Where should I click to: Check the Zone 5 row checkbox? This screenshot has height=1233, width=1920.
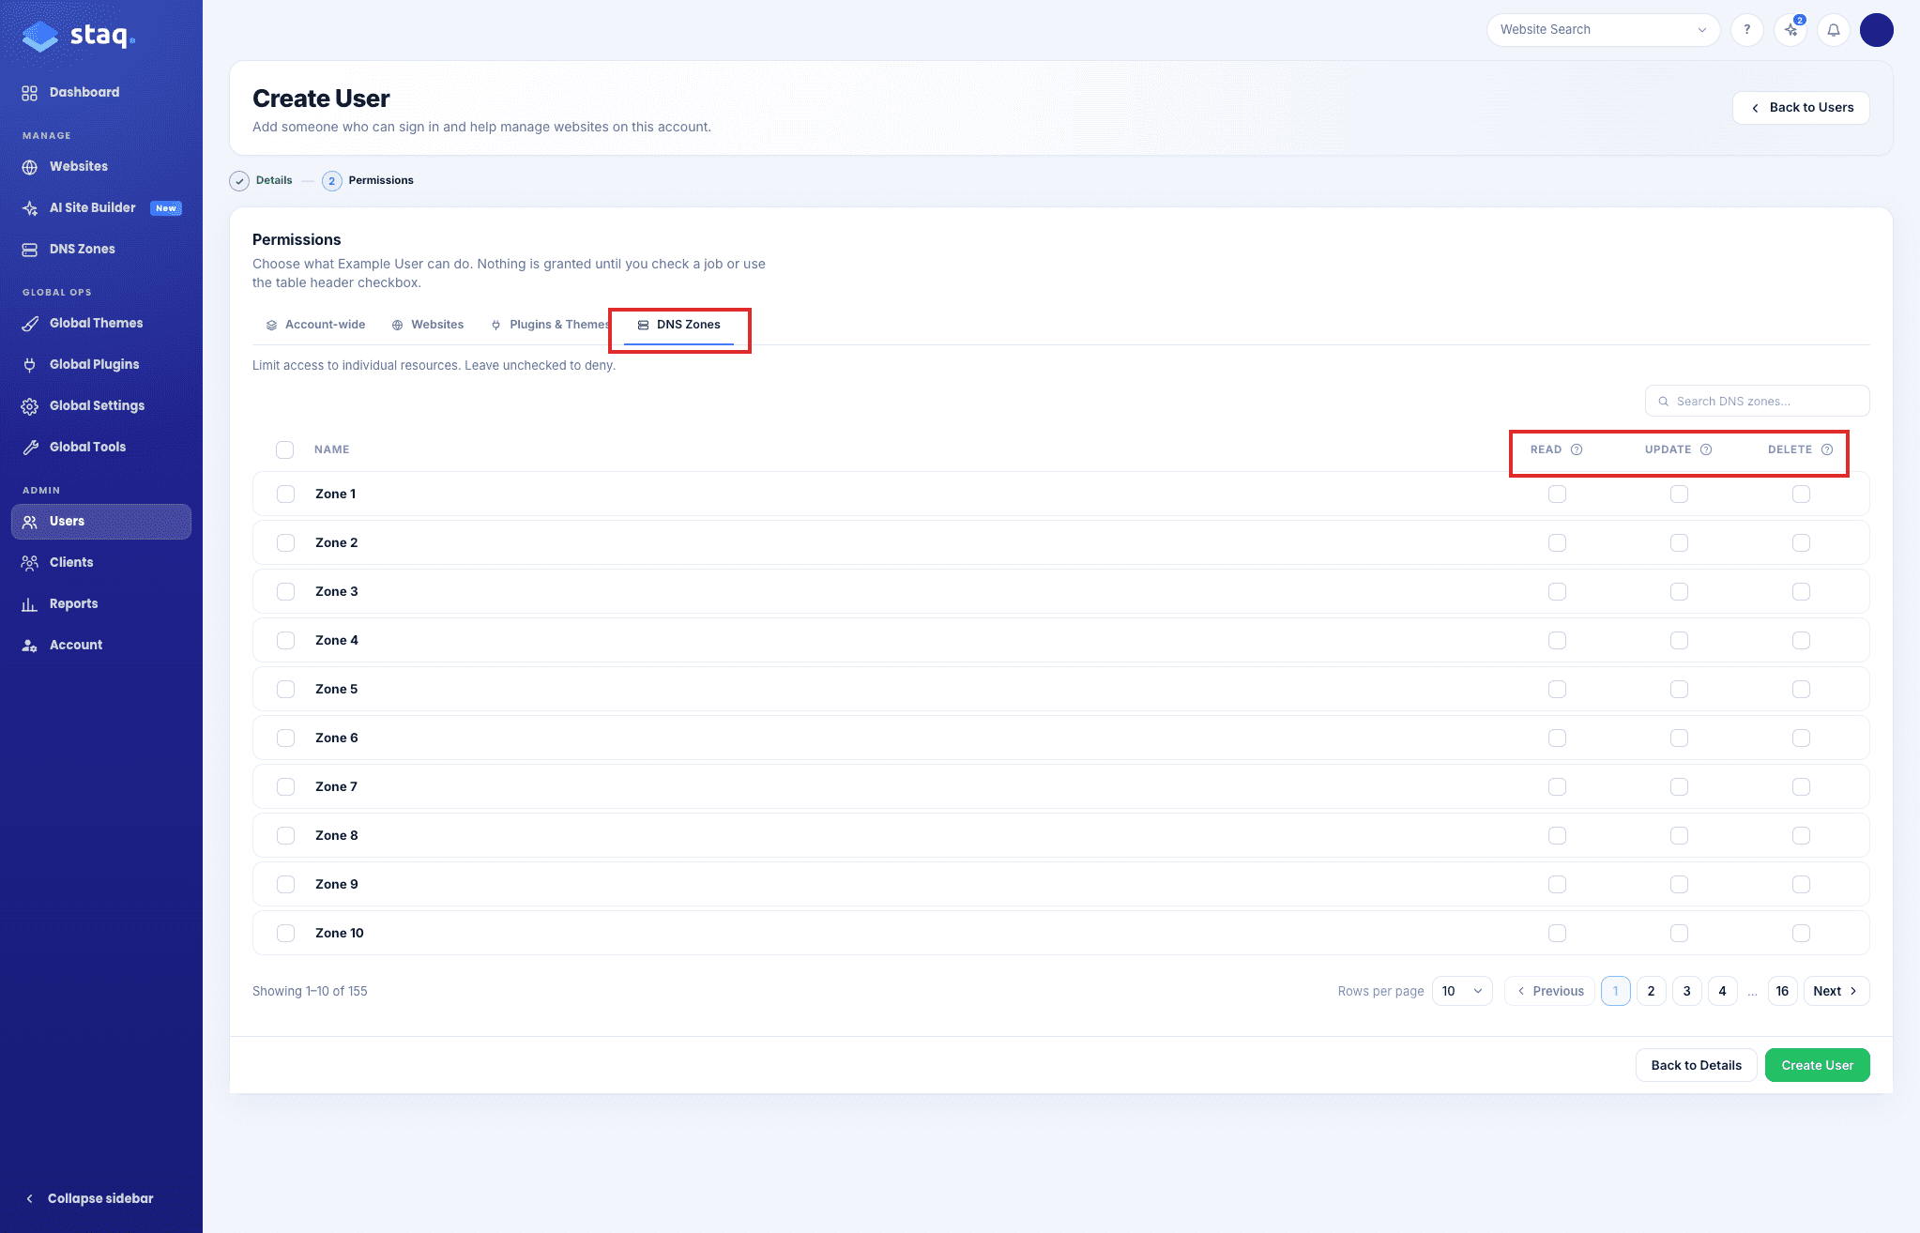(x=286, y=689)
